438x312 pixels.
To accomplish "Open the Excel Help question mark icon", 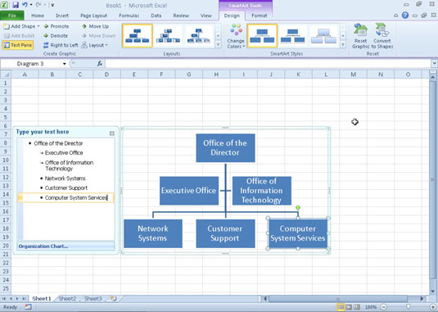I will [x=405, y=16].
